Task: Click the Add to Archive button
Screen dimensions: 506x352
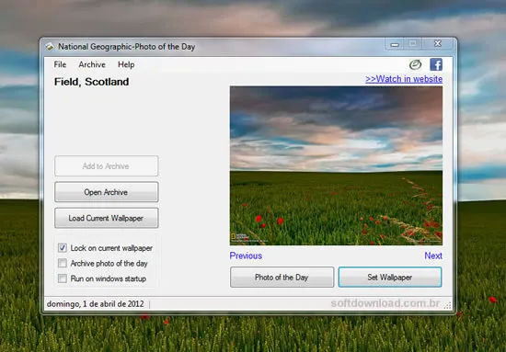Action: (x=106, y=166)
